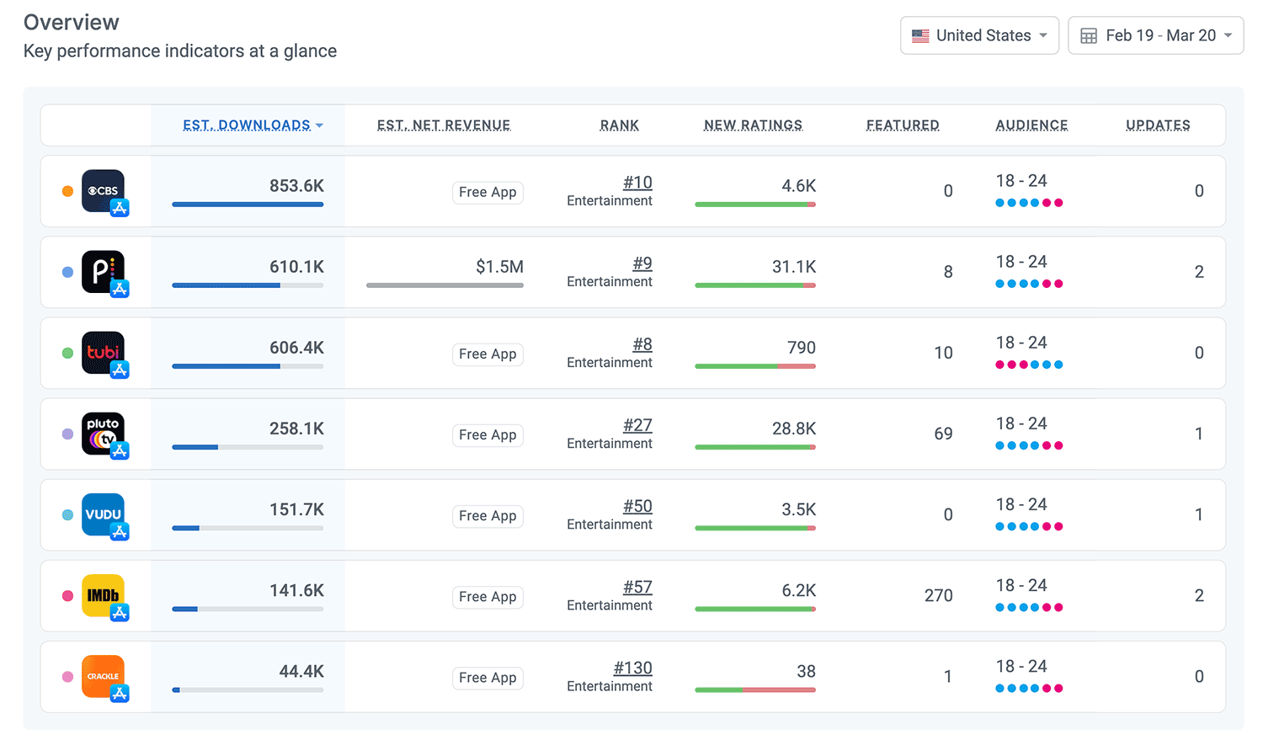Click the audience dots in Tubi row
Screen dimensions: 1263x756
coord(1029,365)
